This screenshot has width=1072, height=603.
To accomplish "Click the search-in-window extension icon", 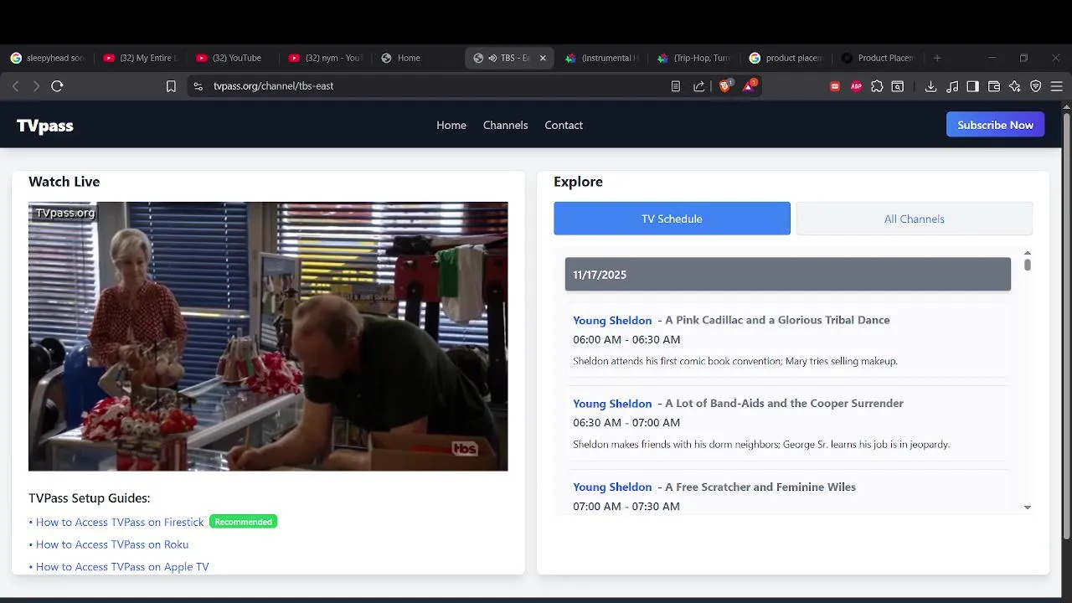I will (x=897, y=86).
